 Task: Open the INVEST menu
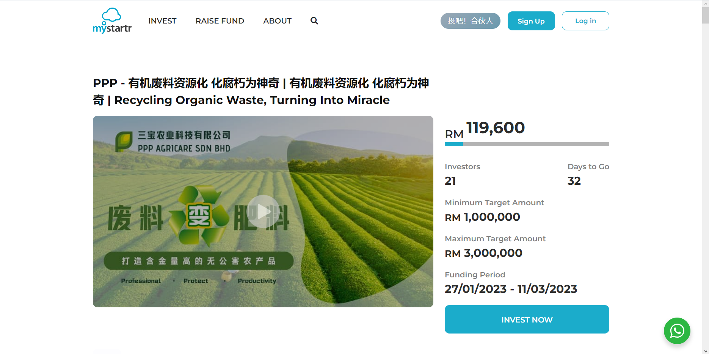click(x=162, y=21)
